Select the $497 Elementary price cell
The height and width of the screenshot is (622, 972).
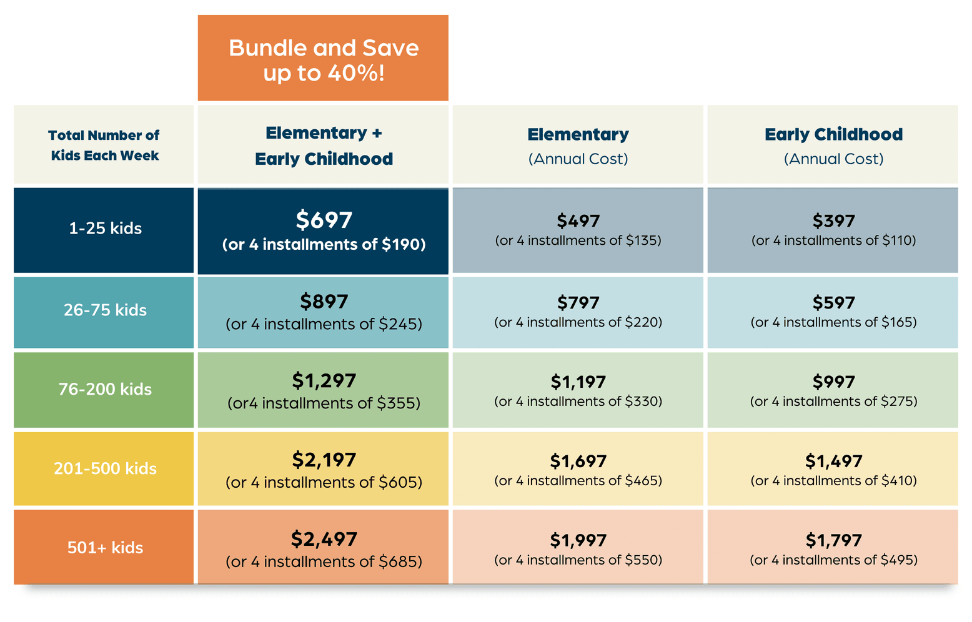[578, 230]
